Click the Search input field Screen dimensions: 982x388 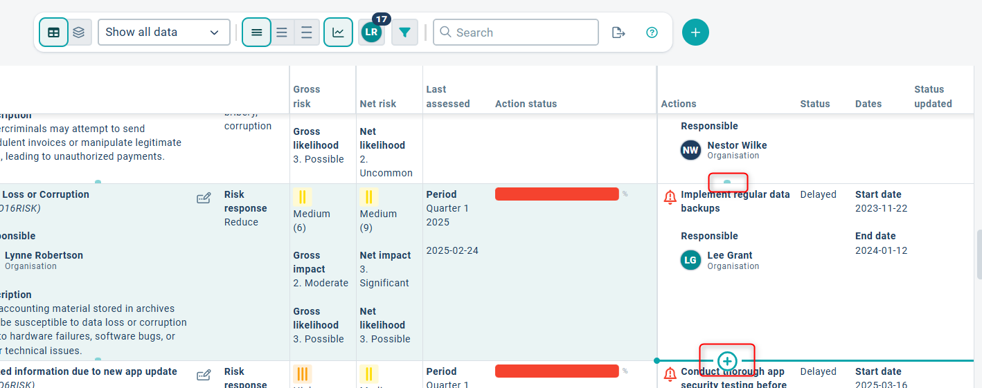point(515,33)
